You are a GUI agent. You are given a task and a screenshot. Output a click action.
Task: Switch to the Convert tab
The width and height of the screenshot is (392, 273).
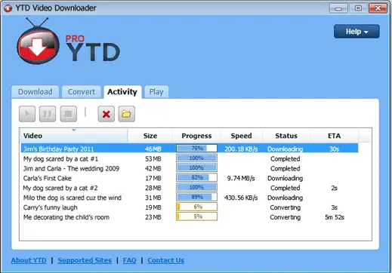(x=82, y=92)
